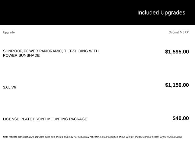Click the word Upgrades in the header
Image resolution: width=195 pixels, height=146 pixels.
[x=173, y=13]
